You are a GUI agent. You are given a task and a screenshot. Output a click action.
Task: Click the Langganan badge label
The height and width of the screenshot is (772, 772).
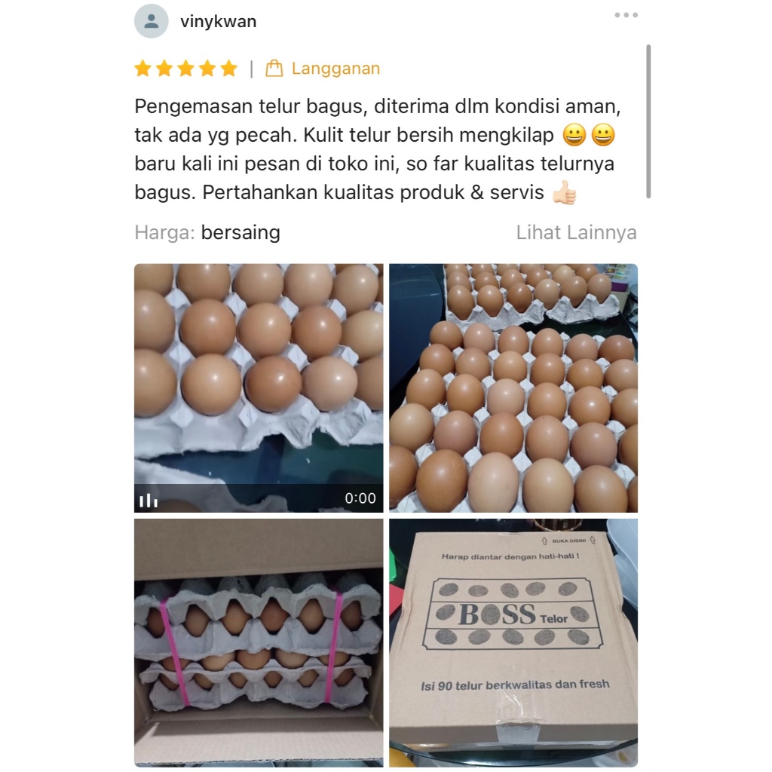(x=335, y=69)
